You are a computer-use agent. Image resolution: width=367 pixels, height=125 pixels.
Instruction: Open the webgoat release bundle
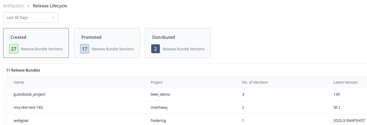pos(21,121)
